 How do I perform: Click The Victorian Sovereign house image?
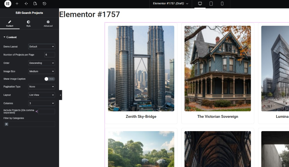[x=218, y=68]
